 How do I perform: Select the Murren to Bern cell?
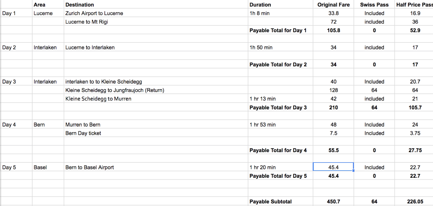coord(156,124)
